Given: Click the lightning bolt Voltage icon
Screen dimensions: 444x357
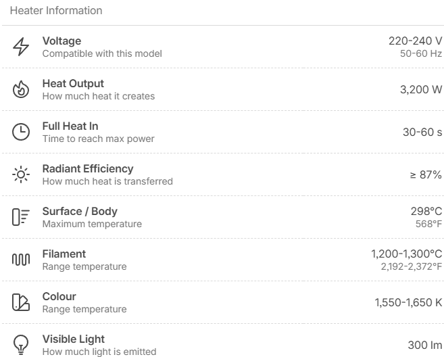Looking at the screenshot, I should click(x=22, y=47).
